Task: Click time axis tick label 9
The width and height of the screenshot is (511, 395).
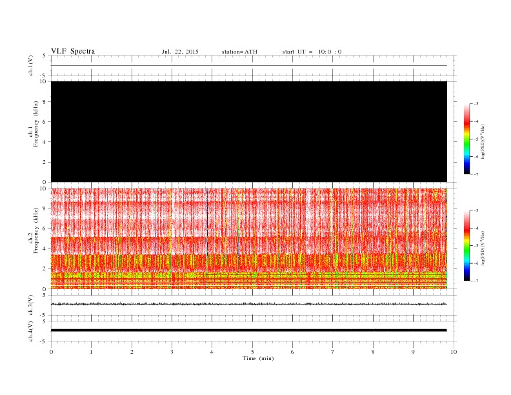Action: 413,352
